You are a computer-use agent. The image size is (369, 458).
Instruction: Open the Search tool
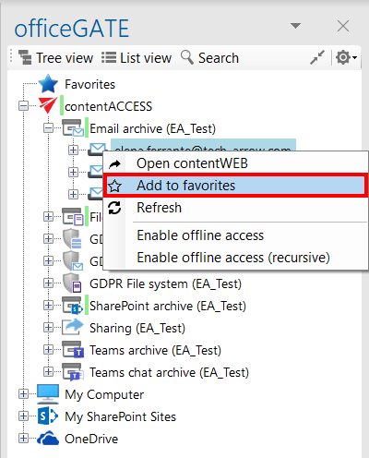[209, 58]
